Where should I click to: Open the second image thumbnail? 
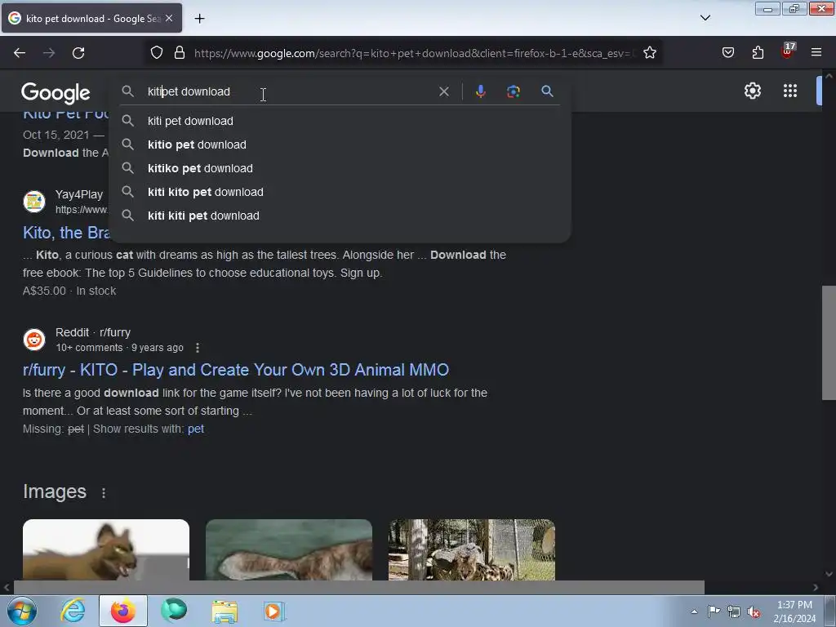pos(289,549)
